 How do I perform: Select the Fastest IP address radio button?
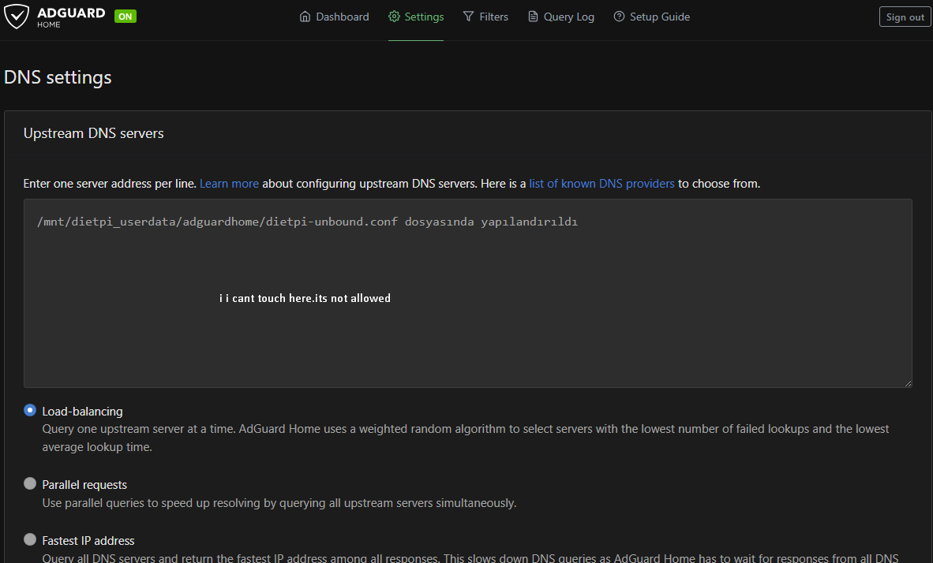[30, 539]
